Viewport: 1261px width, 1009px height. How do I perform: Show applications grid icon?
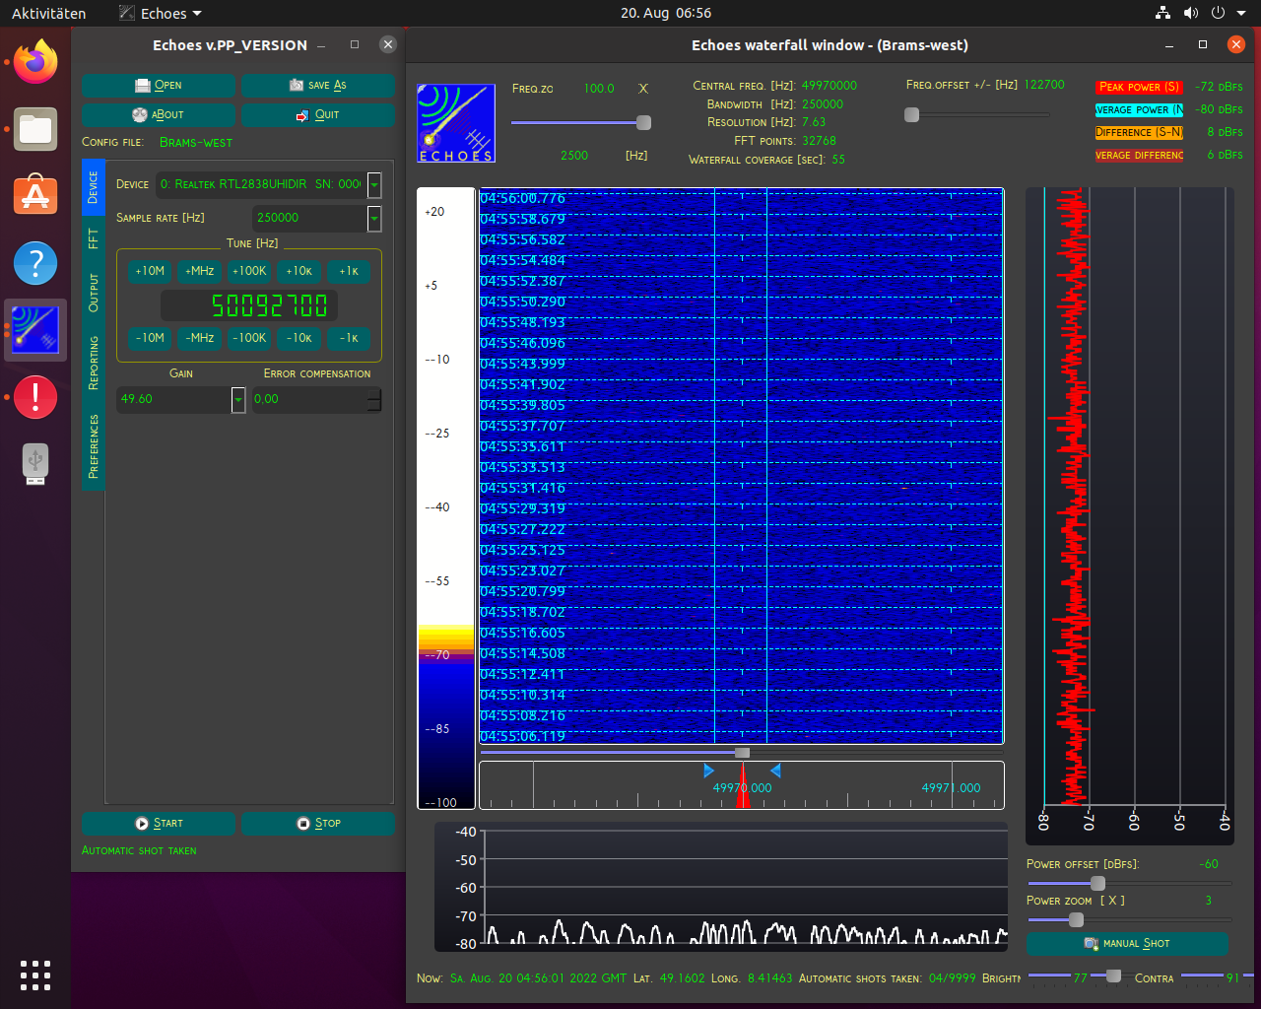(35, 975)
